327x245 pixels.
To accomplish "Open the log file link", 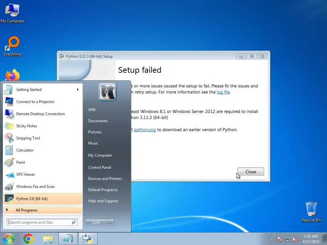I will pos(223,92).
